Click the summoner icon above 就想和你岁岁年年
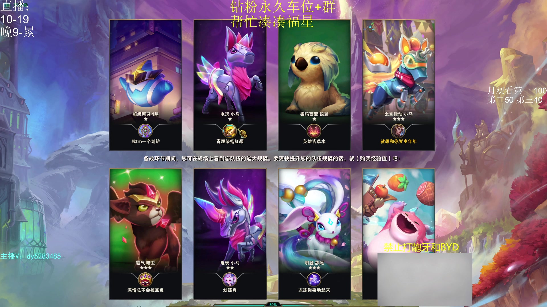547x307 pixels. tap(398, 131)
